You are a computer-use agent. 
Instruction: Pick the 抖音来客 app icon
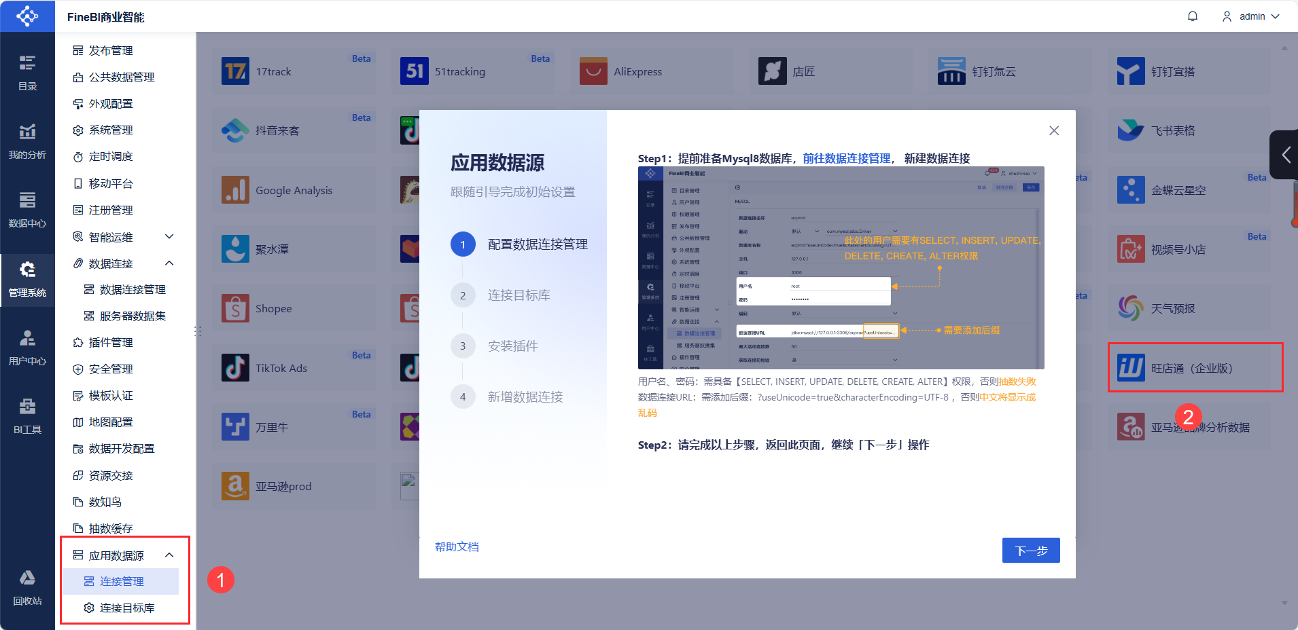(235, 130)
